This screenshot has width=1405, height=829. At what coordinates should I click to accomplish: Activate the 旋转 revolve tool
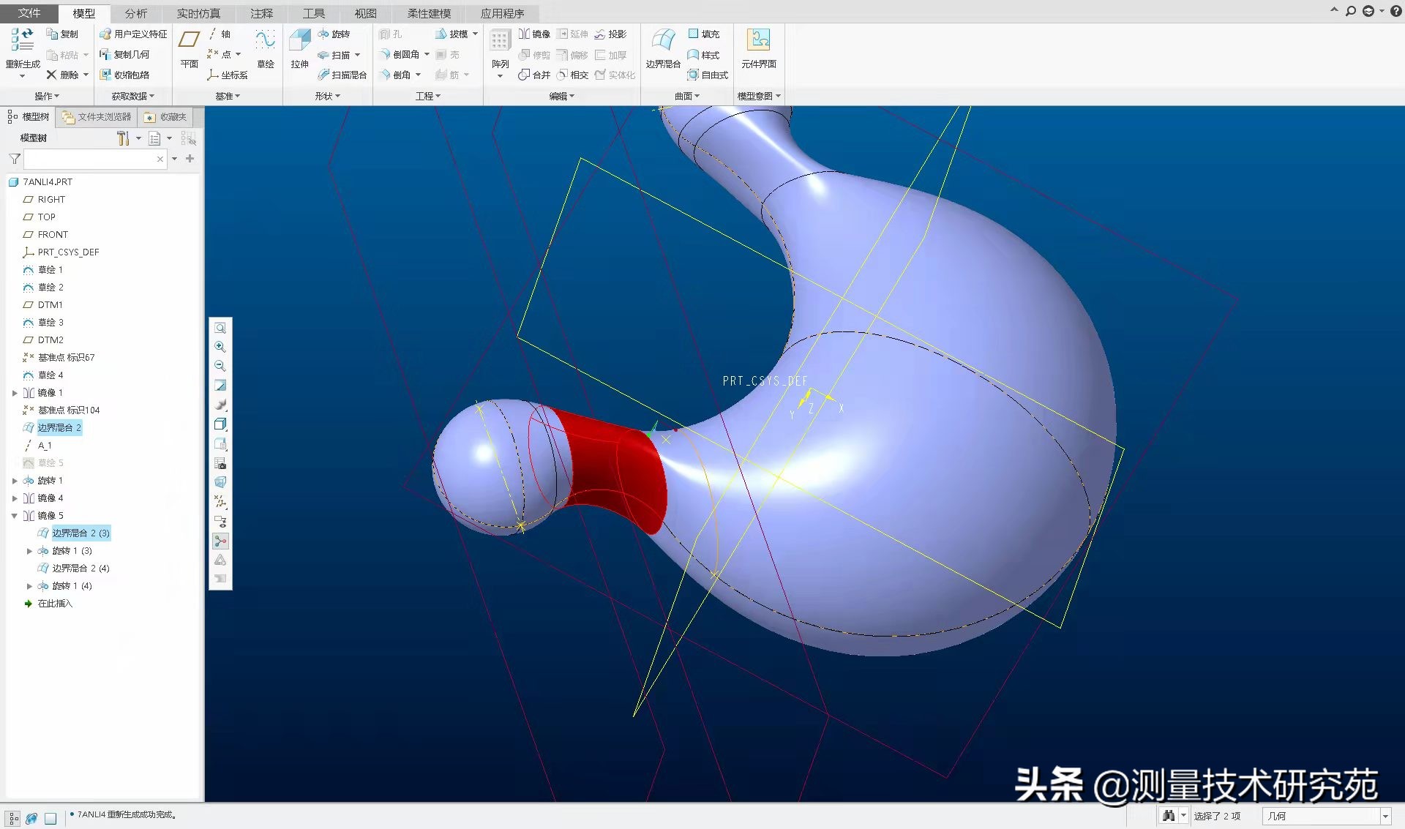click(335, 34)
